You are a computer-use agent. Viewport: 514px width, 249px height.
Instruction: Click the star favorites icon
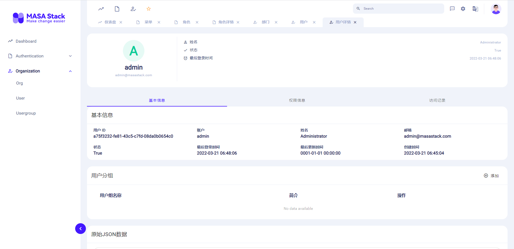(x=149, y=9)
